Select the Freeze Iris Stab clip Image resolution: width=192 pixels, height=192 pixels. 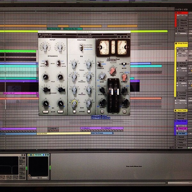pyautogui.click(x=64, y=133)
